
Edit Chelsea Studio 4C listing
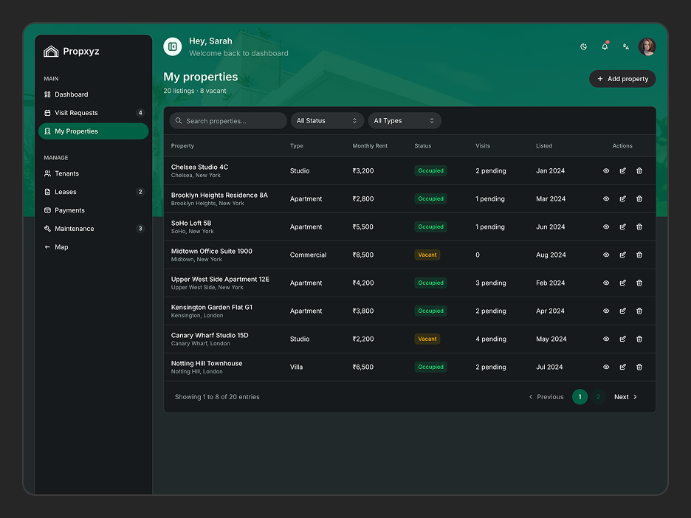(622, 171)
